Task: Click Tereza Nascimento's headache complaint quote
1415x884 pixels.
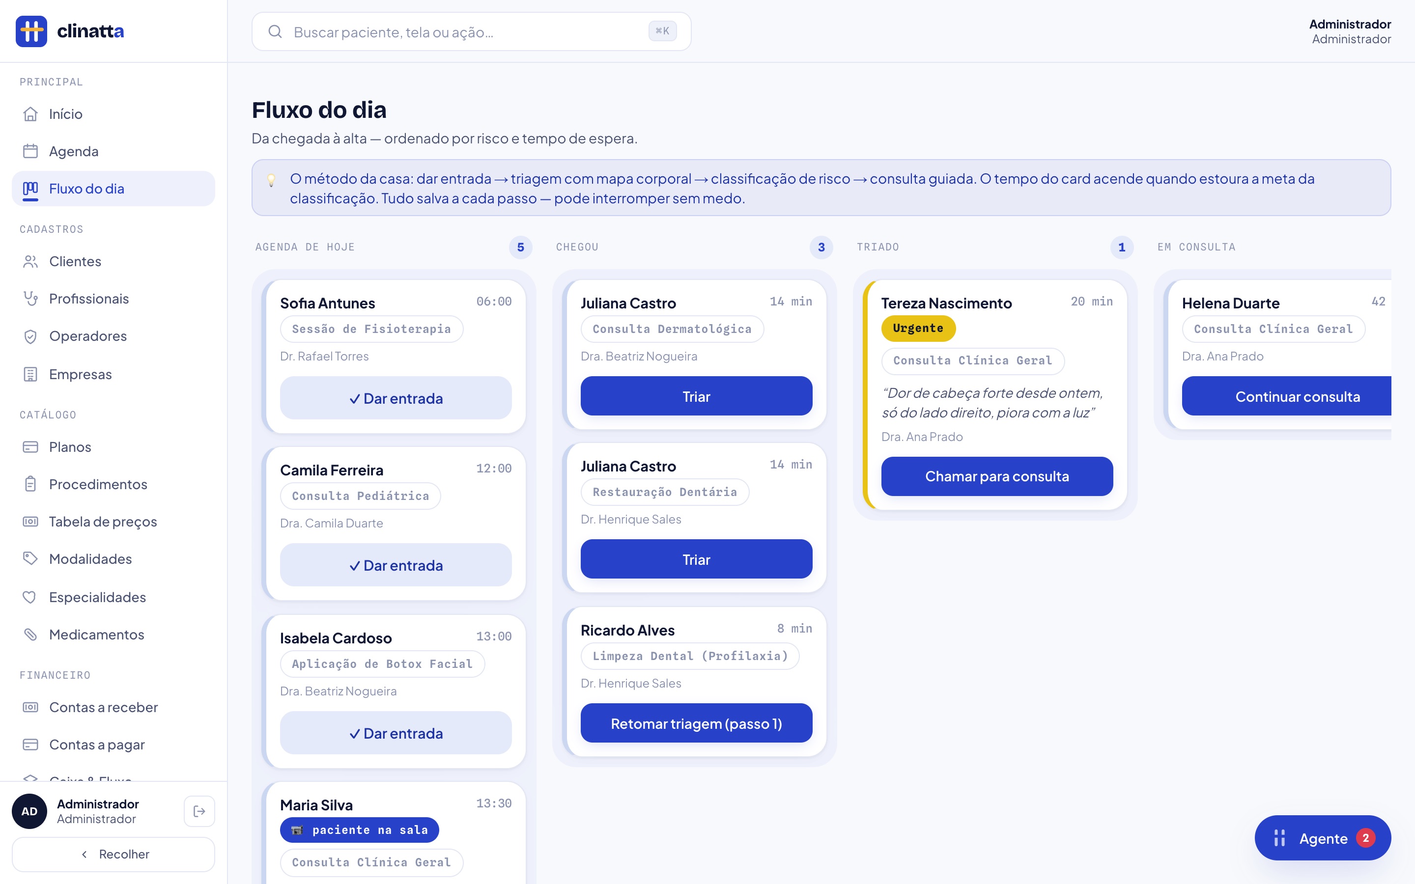Action: click(x=992, y=403)
